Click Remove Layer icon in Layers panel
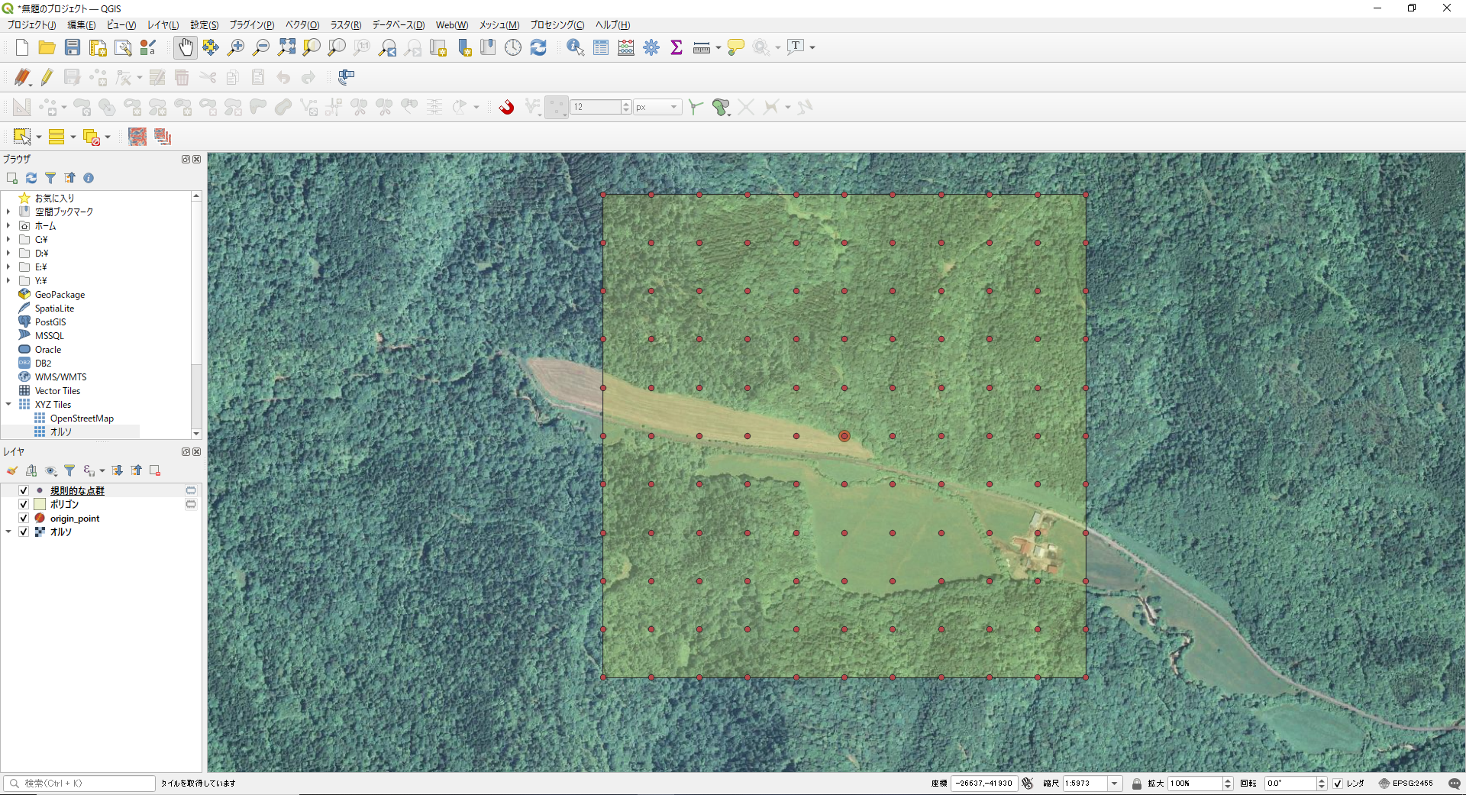 [155, 470]
